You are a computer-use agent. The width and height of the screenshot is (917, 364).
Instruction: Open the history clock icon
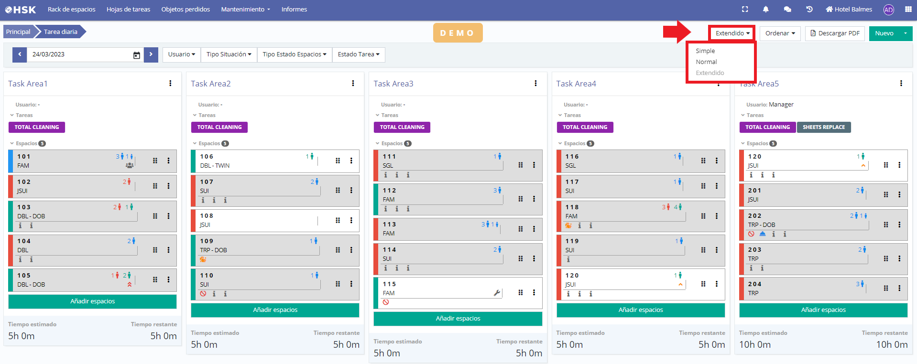point(809,9)
